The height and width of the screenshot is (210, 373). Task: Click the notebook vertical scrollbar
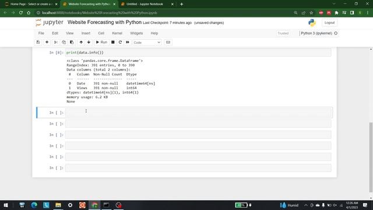pos(371,157)
